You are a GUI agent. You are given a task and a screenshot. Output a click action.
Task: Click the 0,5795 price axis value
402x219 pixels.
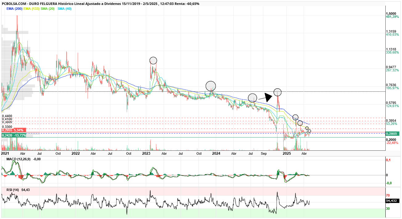[391, 103]
